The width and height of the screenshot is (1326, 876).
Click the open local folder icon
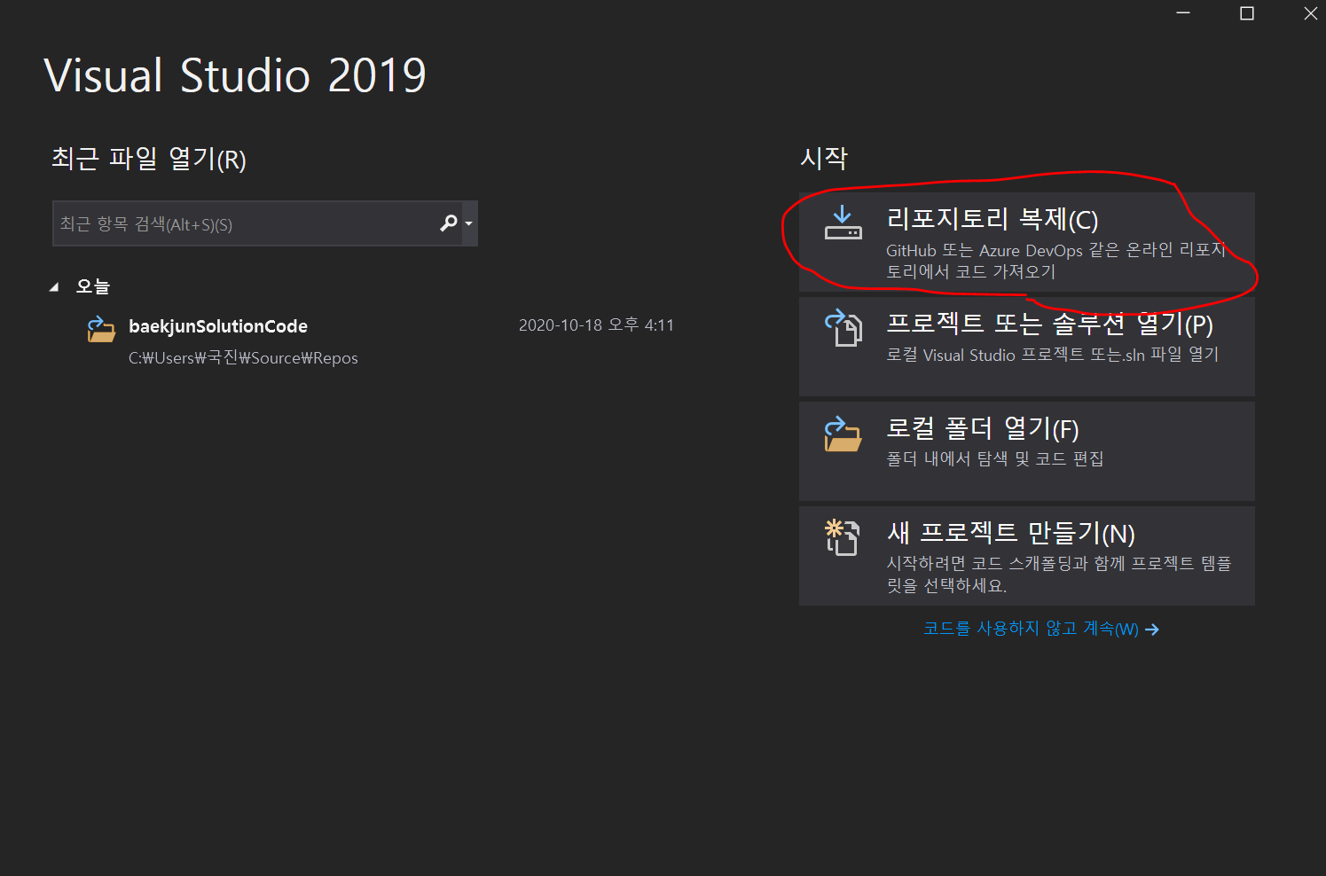click(843, 434)
